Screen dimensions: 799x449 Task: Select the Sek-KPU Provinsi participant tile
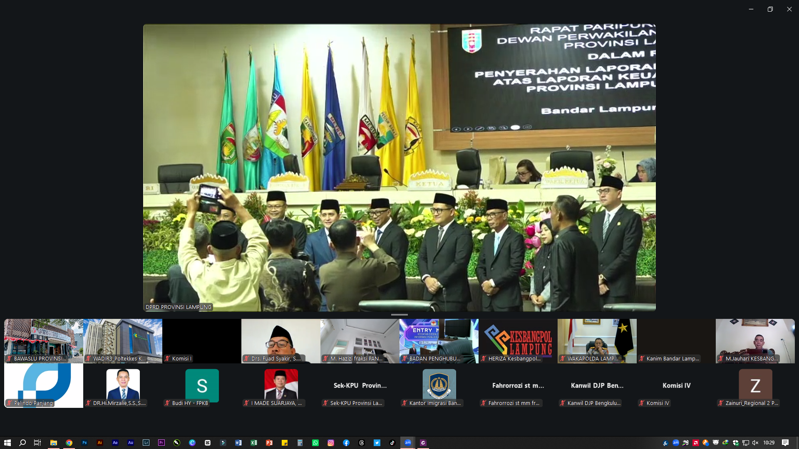point(360,385)
